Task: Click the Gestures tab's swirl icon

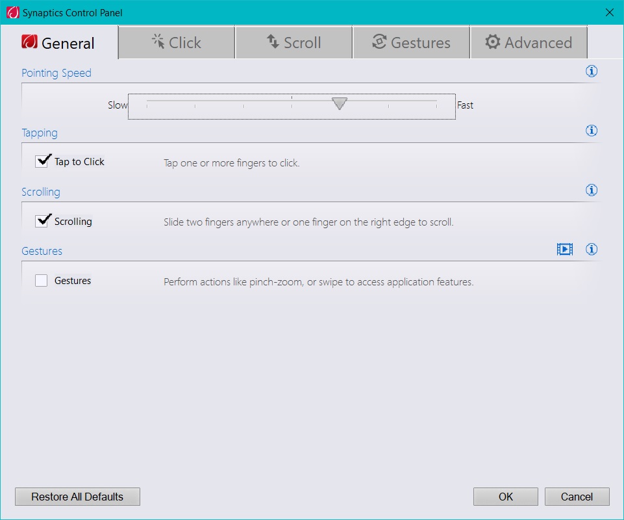Action: 379,42
